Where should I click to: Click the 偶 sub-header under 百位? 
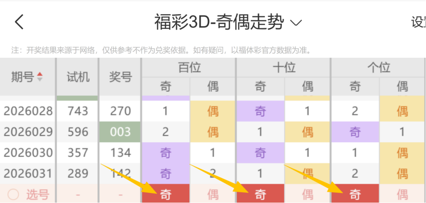click(213, 87)
